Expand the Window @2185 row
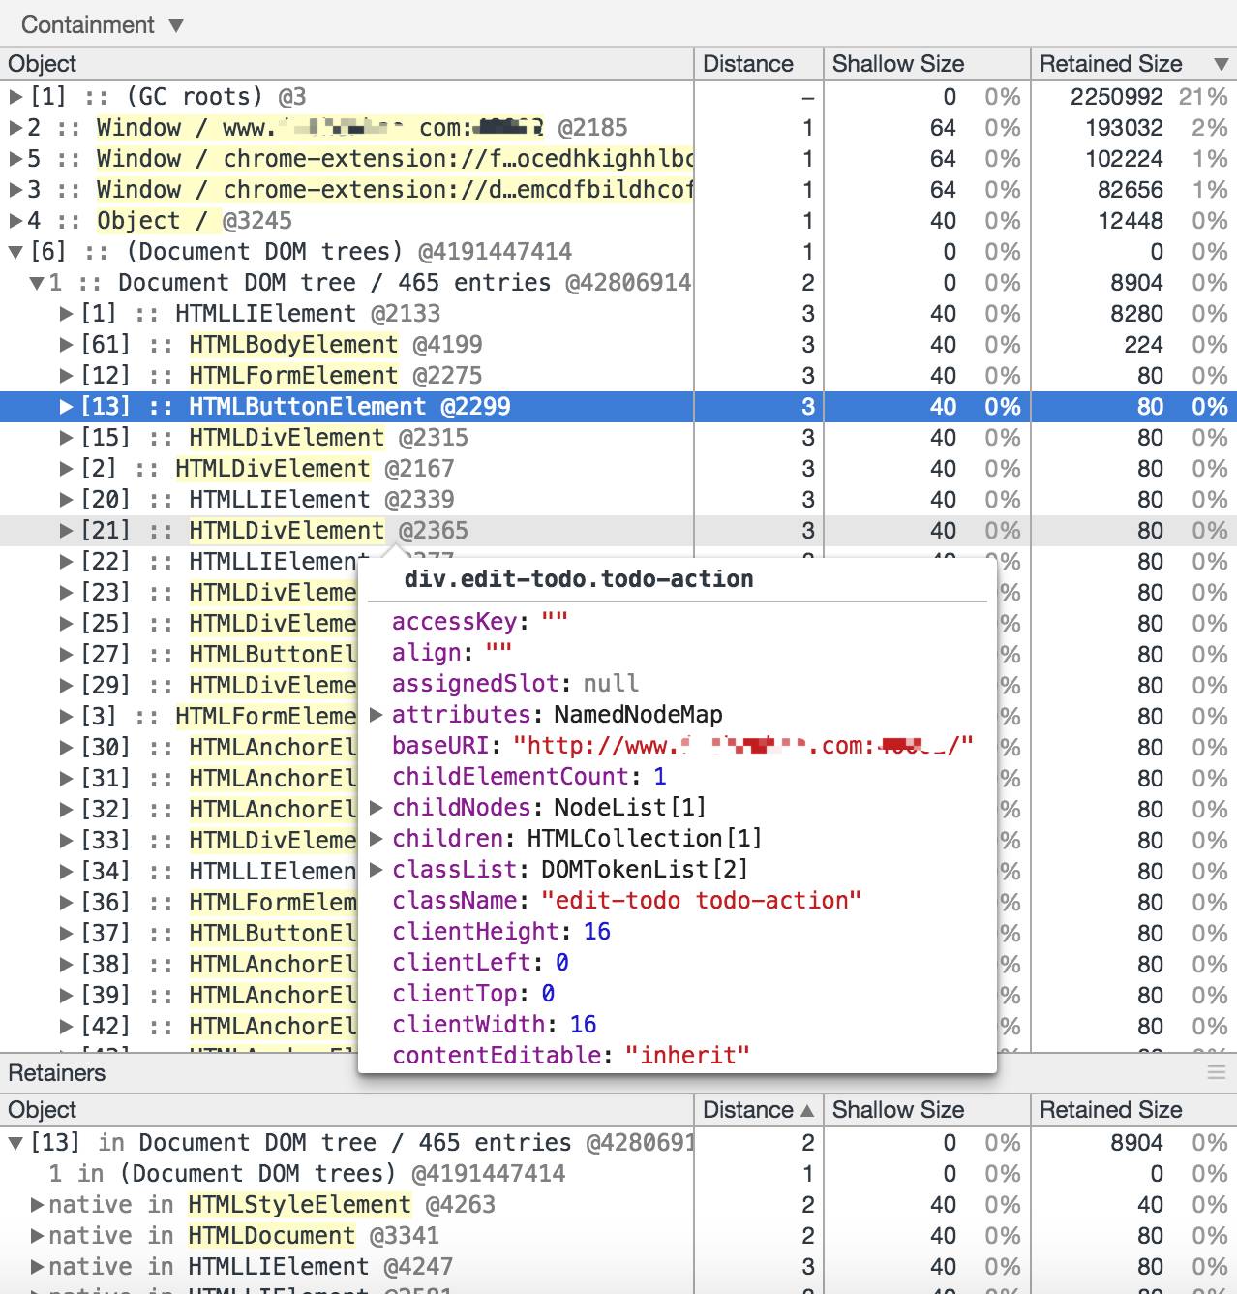This screenshot has height=1294, width=1237. [15, 128]
